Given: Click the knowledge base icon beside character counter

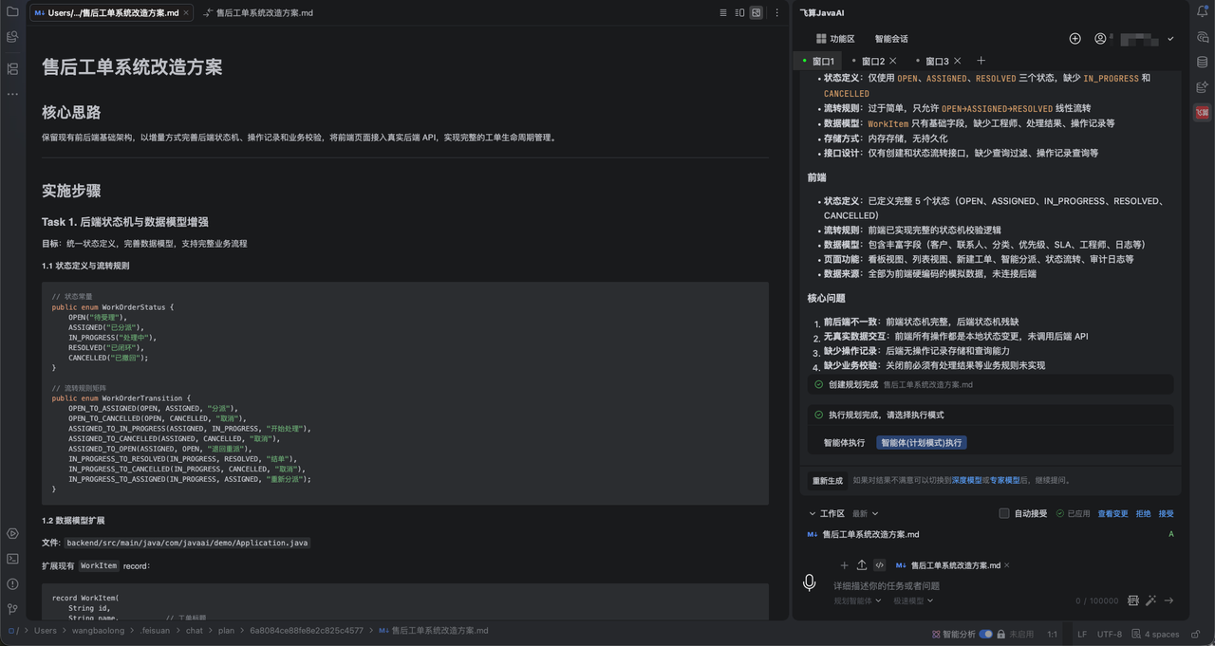Looking at the screenshot, I should point(1133,600).
